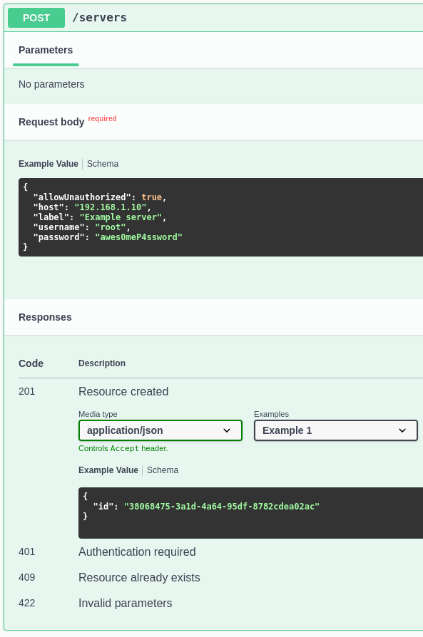This screenshot has width=423, height=637.
Task: Select request body Example Value tab
Action: click(x=49, y=164)
